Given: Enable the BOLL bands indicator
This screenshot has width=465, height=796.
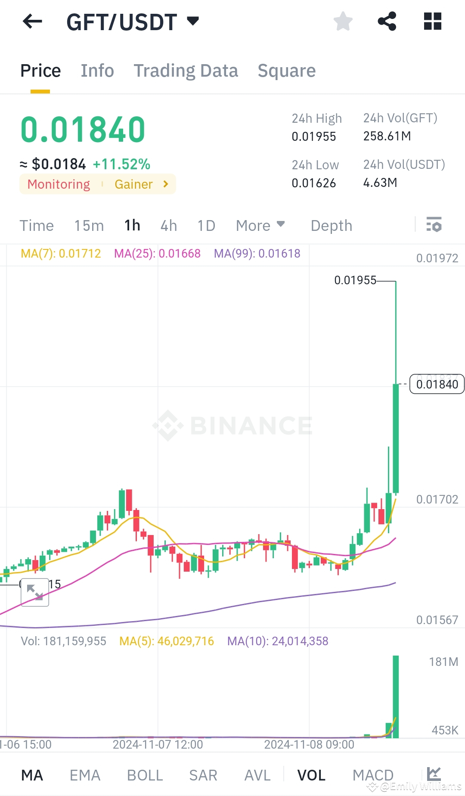Looking at the screenshot, I should tap(145, 774).
